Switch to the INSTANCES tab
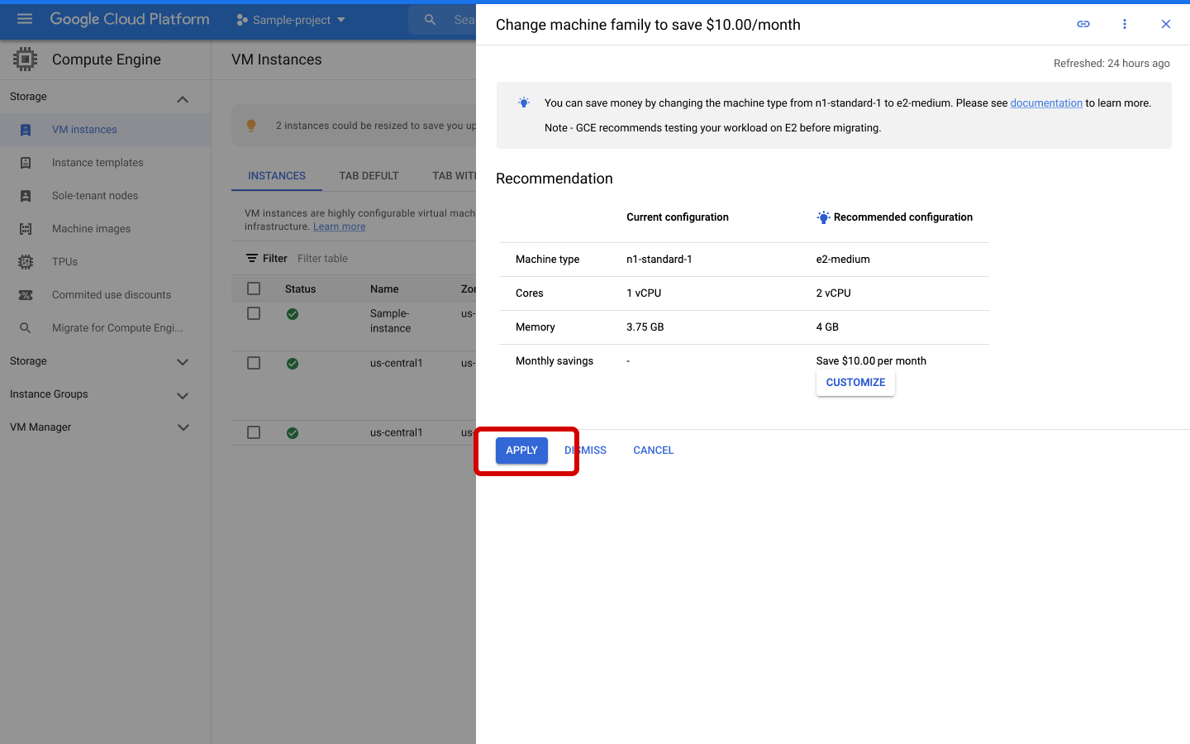 point(277,176)
